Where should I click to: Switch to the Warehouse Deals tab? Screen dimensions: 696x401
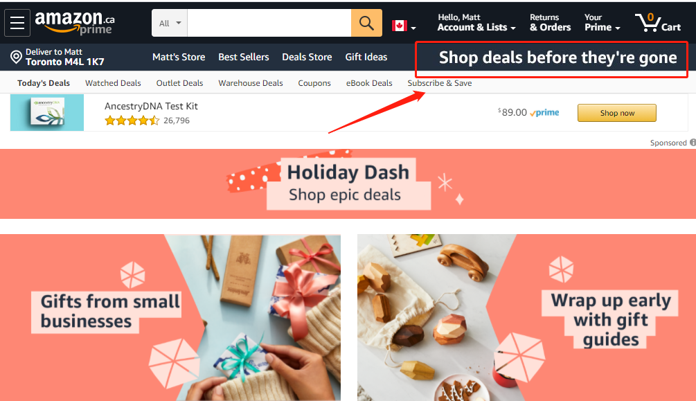(x=250, y=83)
